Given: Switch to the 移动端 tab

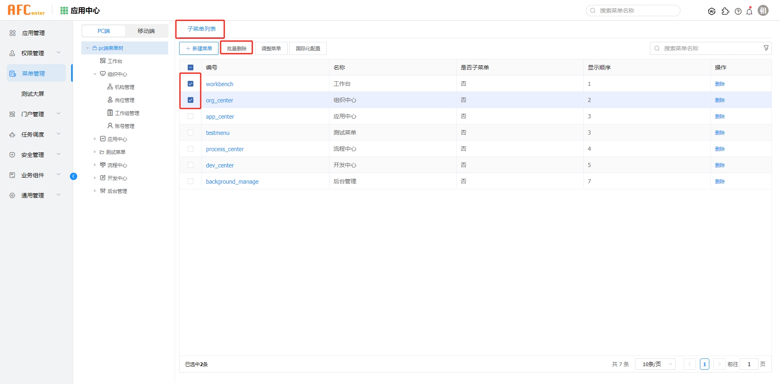Looking at the screenshot, I should point(146,30).
